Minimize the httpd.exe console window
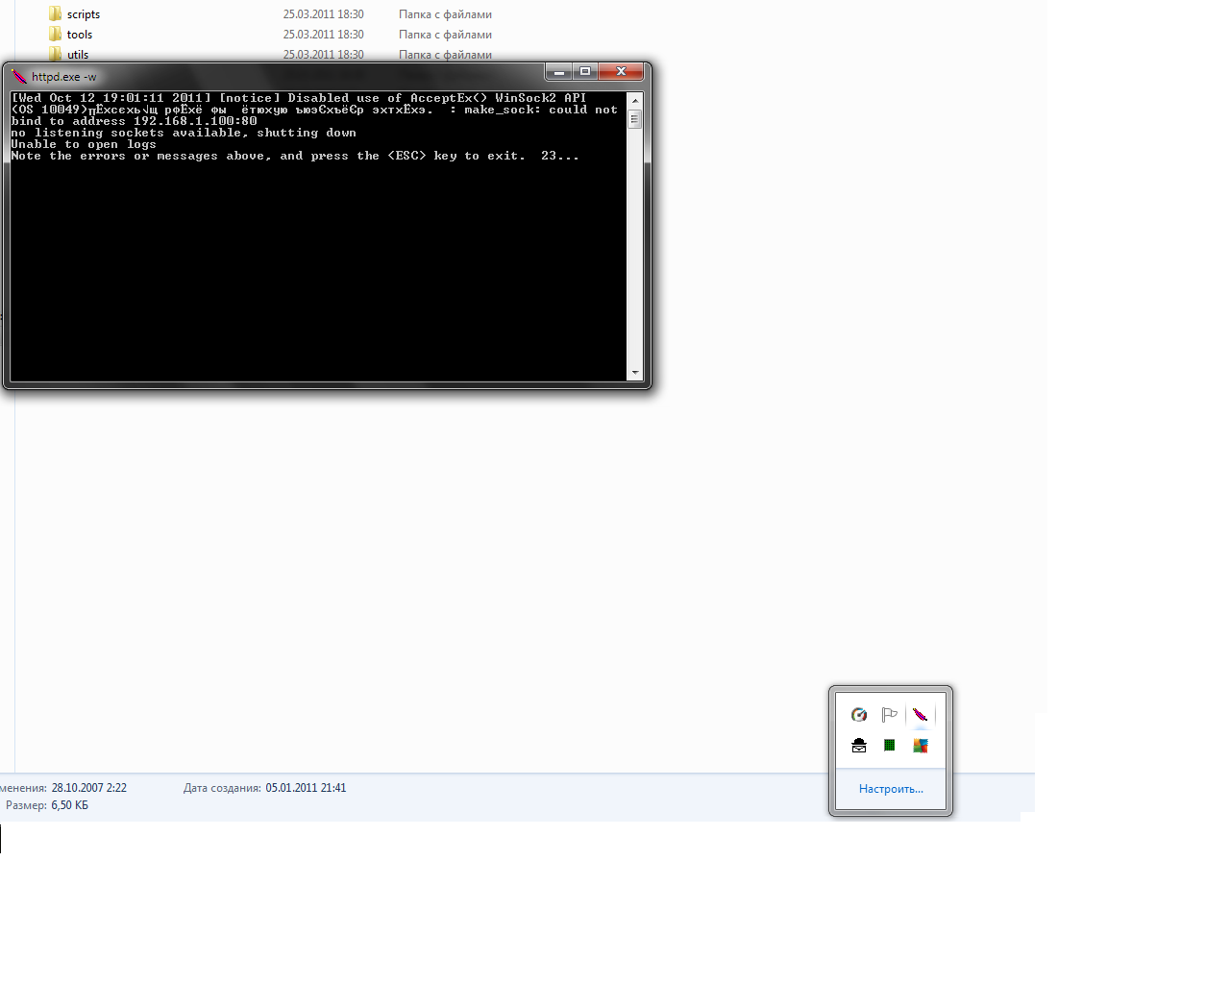The image size is (1230, 984). (559, 72)
